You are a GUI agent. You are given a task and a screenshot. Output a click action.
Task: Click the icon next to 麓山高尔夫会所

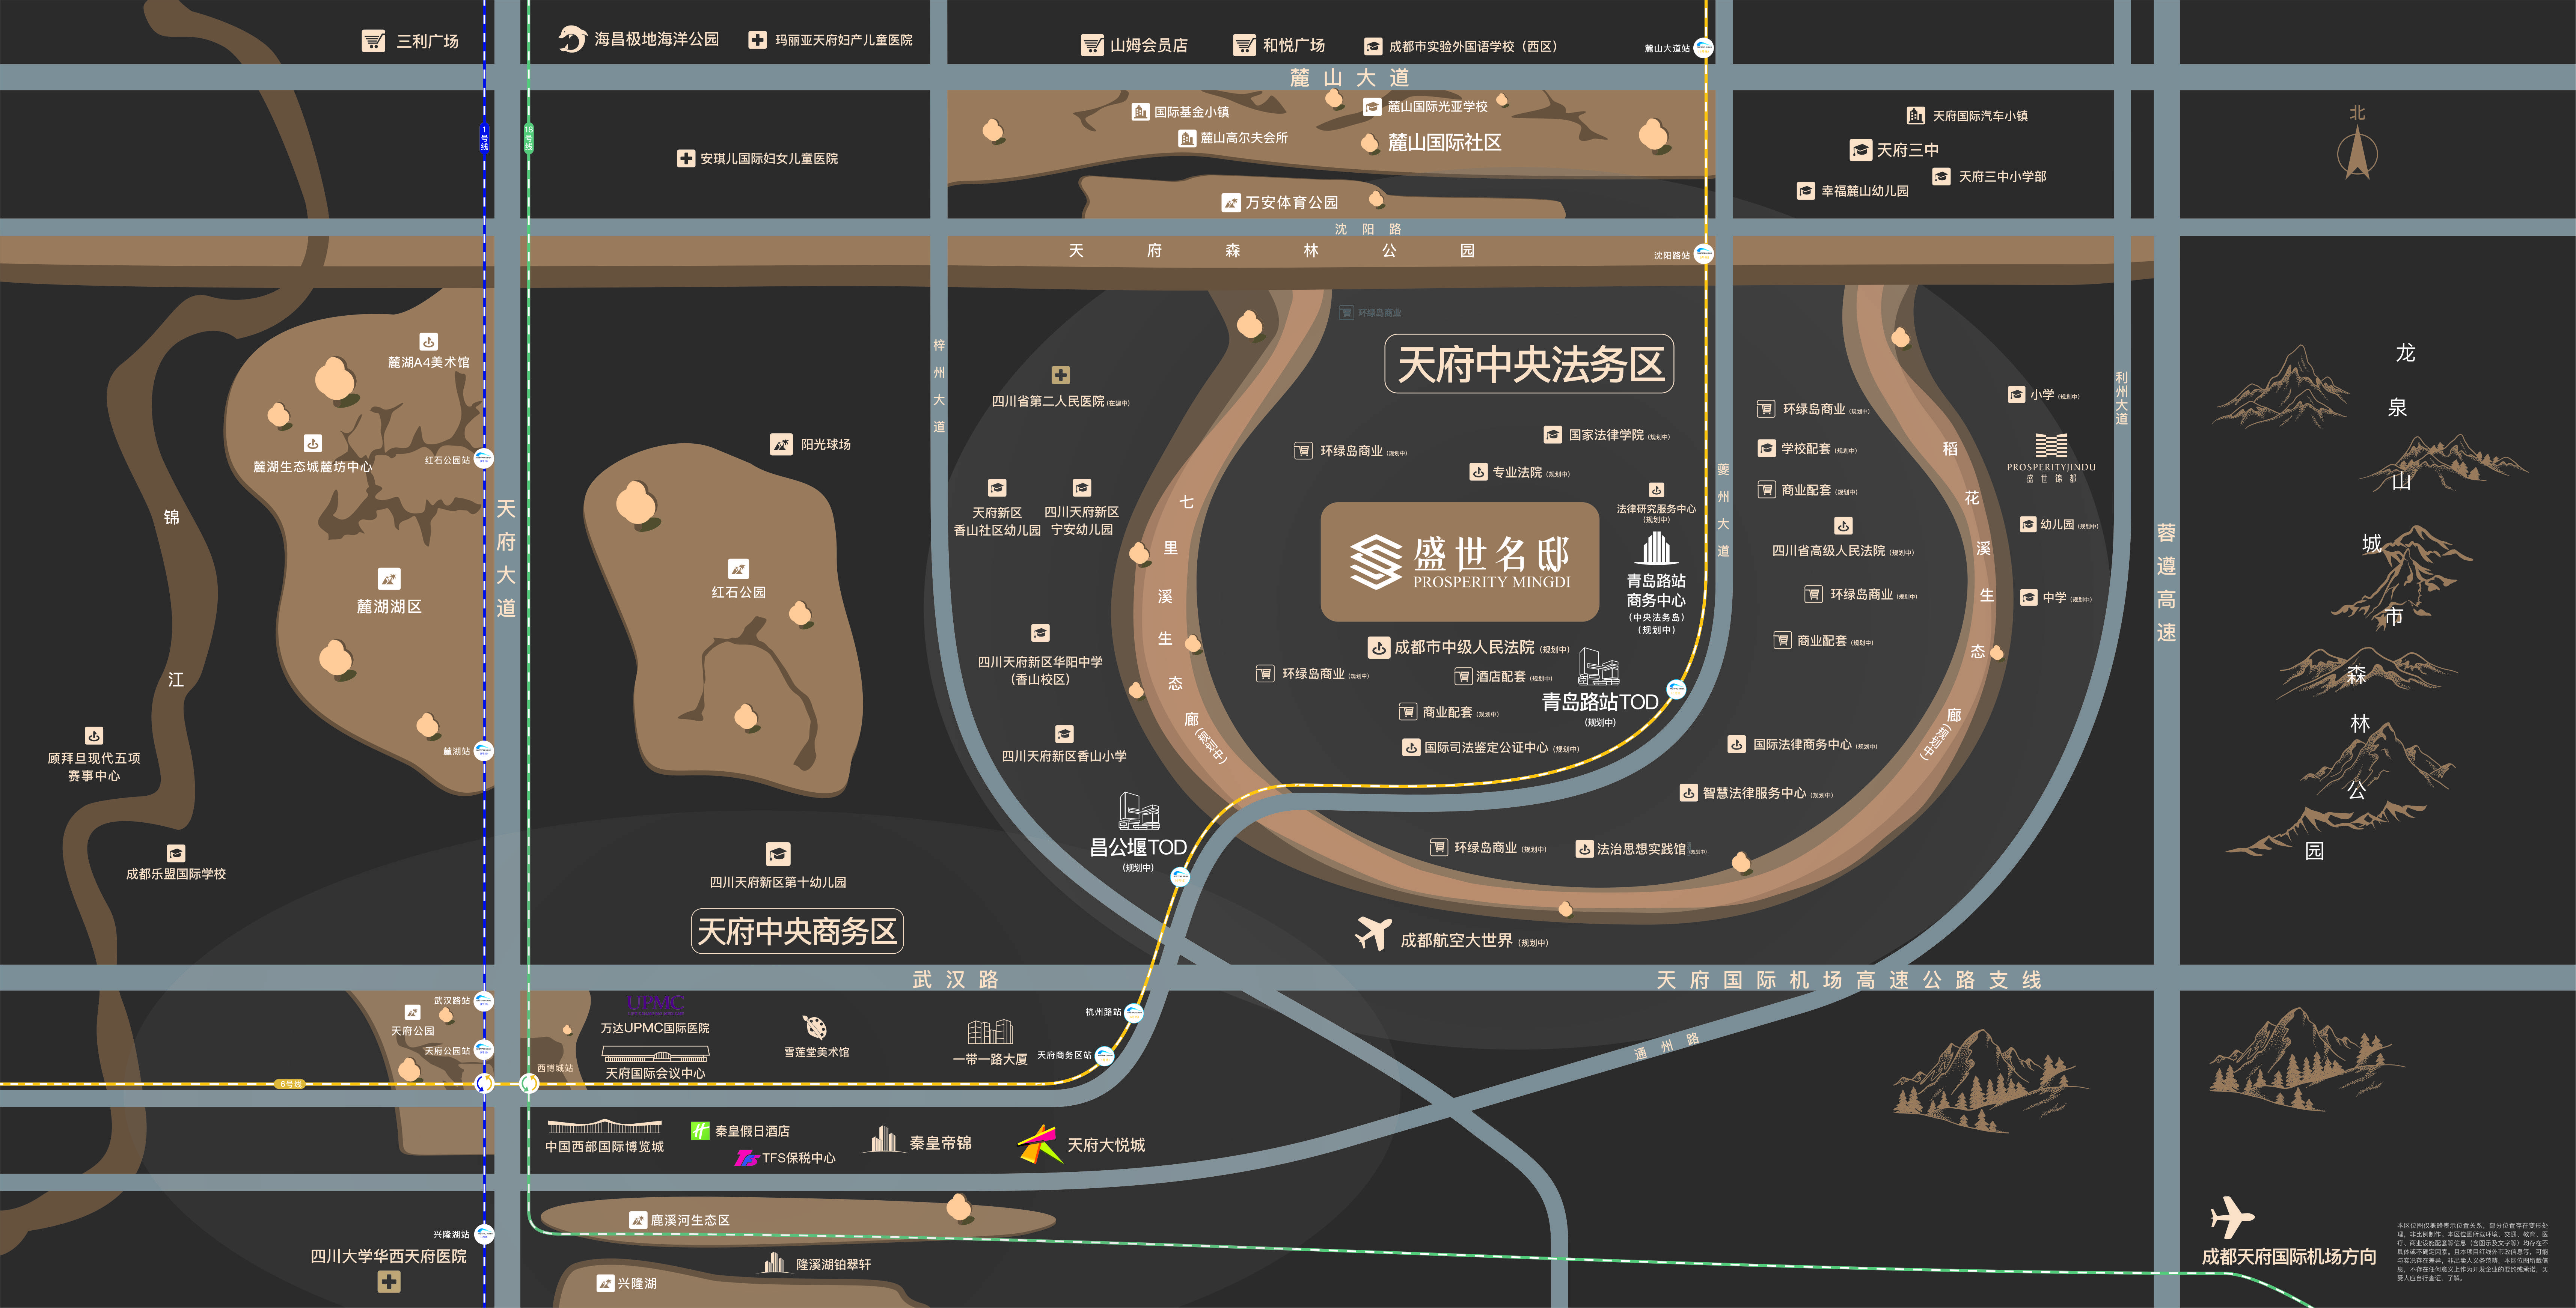click(1186, 138)
